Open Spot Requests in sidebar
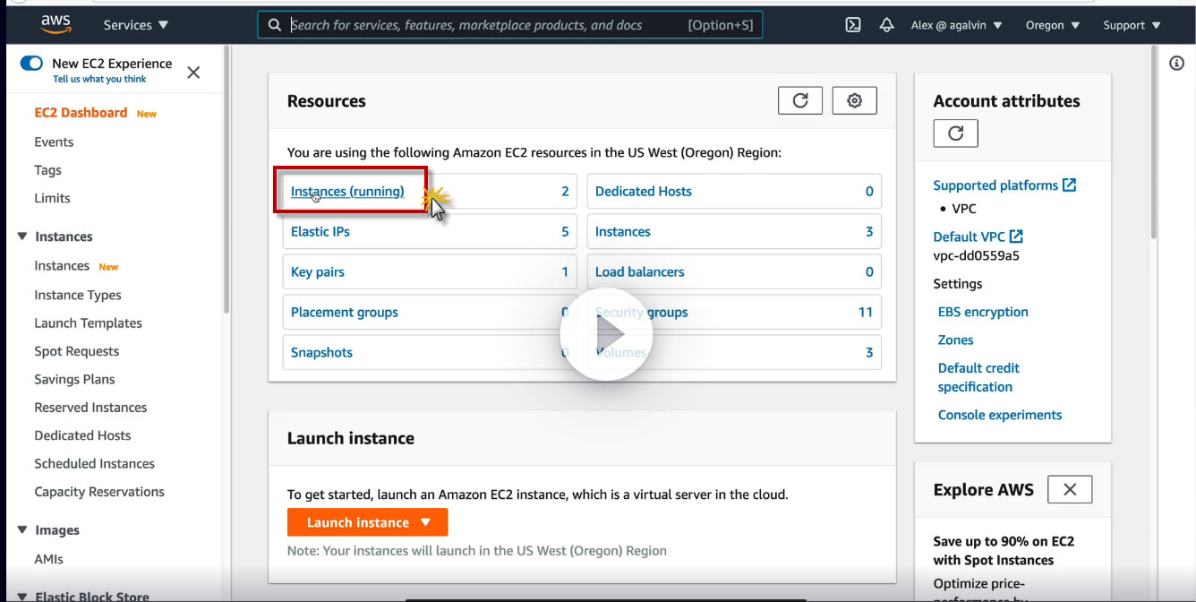The width and height of the screenshot is (1196, 602). [x=76, y=351]
